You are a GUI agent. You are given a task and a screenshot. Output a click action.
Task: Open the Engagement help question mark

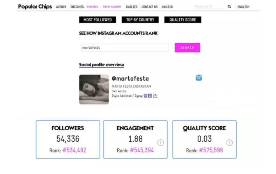(x=161, y=142)
